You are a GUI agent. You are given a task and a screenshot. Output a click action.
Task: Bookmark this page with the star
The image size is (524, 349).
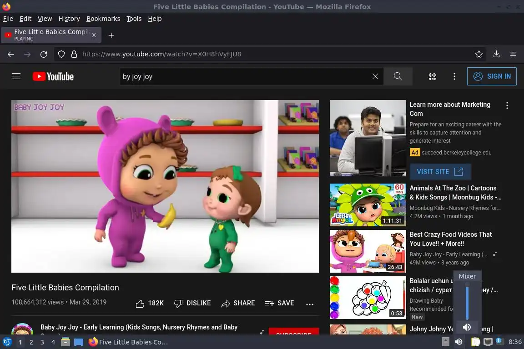click(479, 54)
